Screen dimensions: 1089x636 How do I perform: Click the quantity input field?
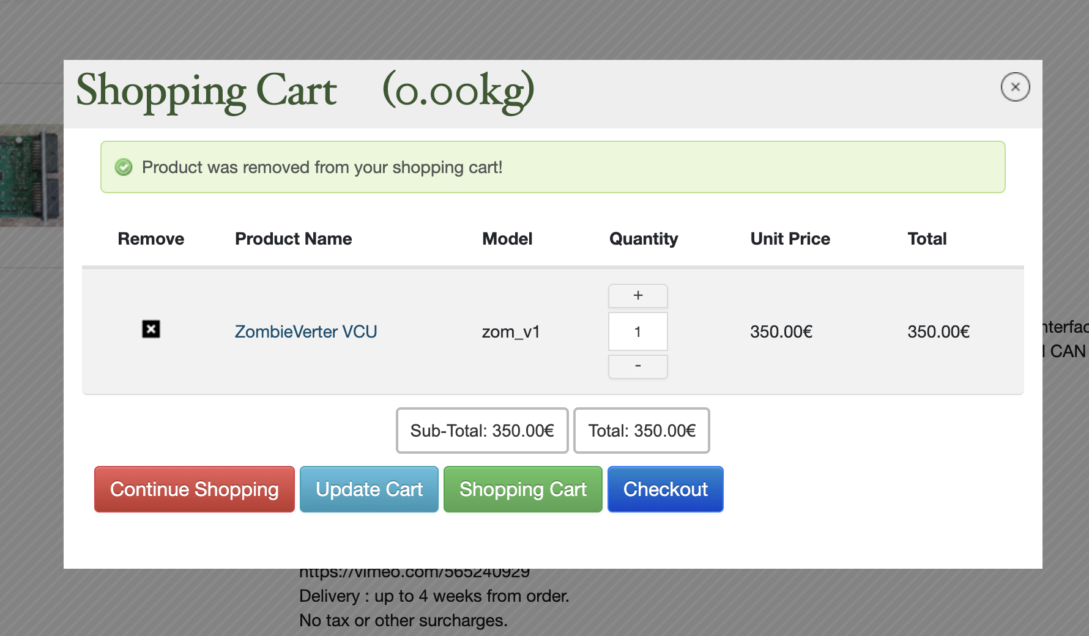[x=637, y=331]
